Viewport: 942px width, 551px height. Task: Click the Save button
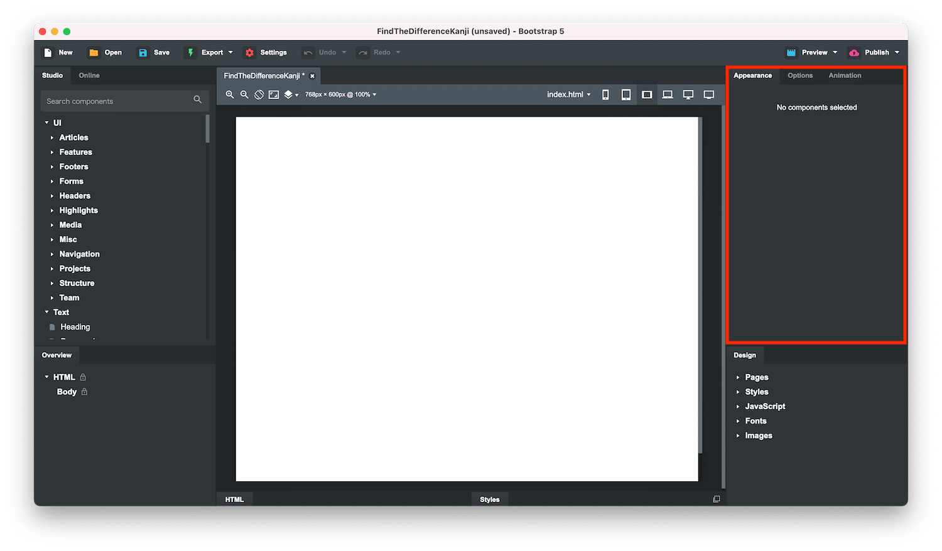(154, 53)
